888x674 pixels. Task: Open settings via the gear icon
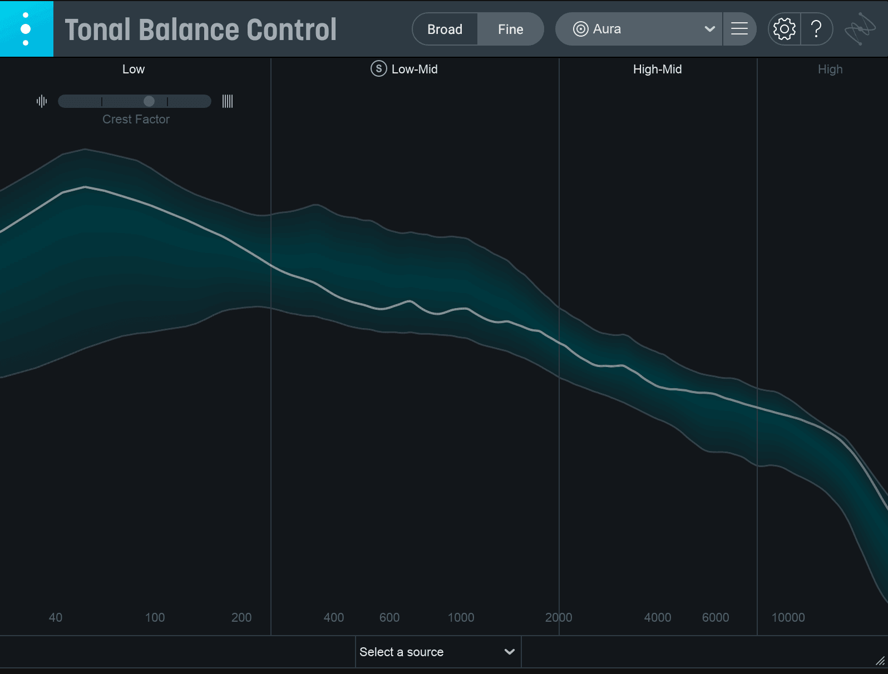coord(785,29)
